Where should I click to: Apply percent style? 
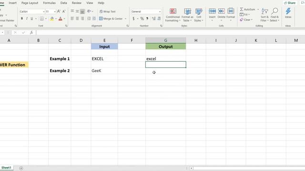142,19
